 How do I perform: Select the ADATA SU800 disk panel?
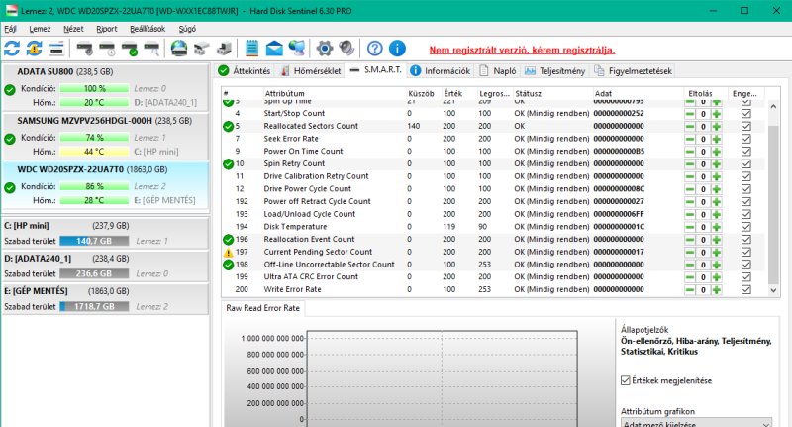pos(105,87)
